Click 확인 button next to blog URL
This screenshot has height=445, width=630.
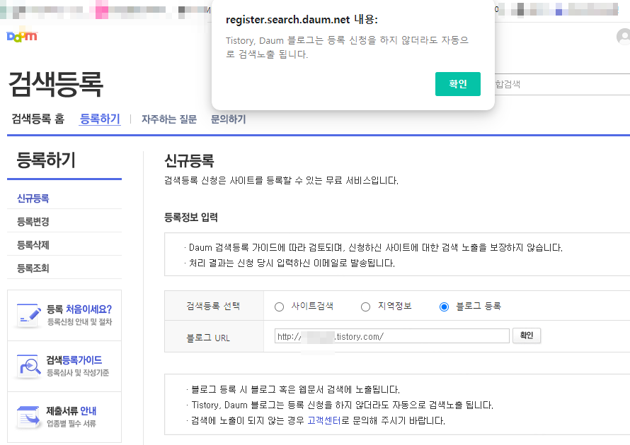tap(527, 336)
